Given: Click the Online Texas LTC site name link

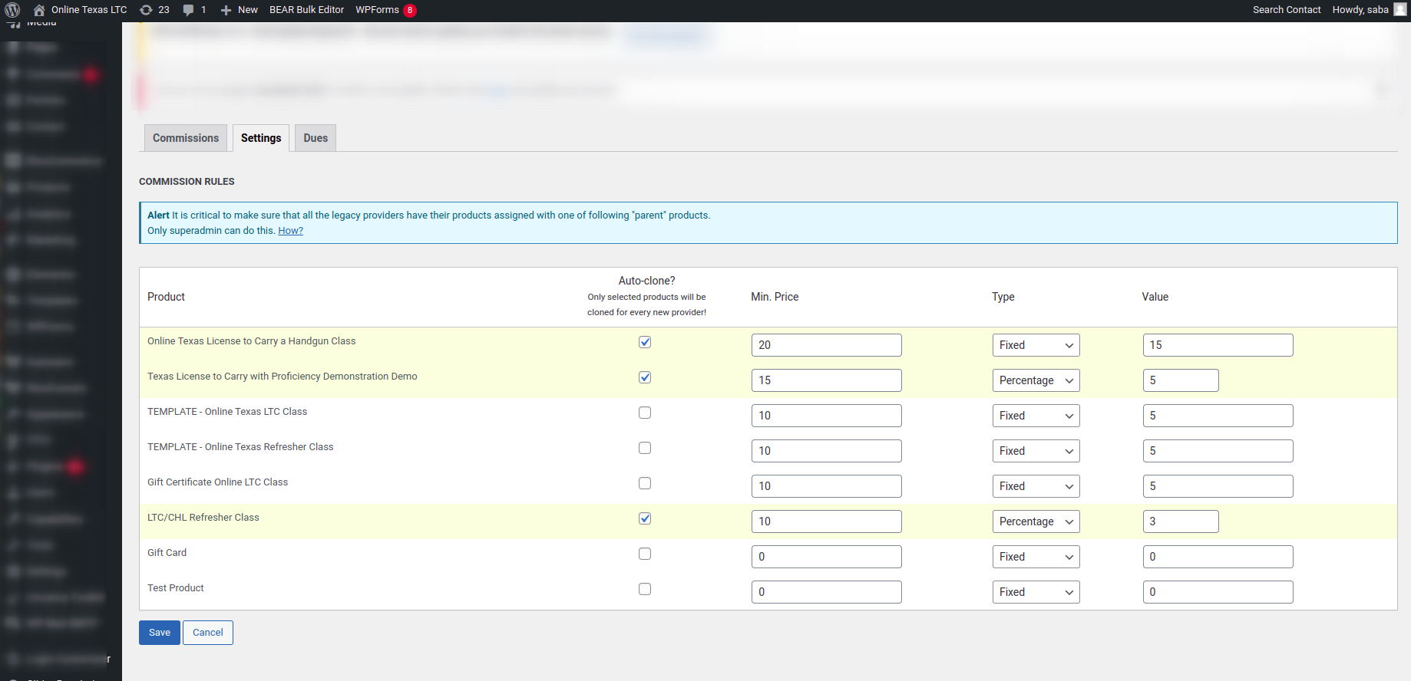Looking at the screenshot, I should [x=89, y=10].
